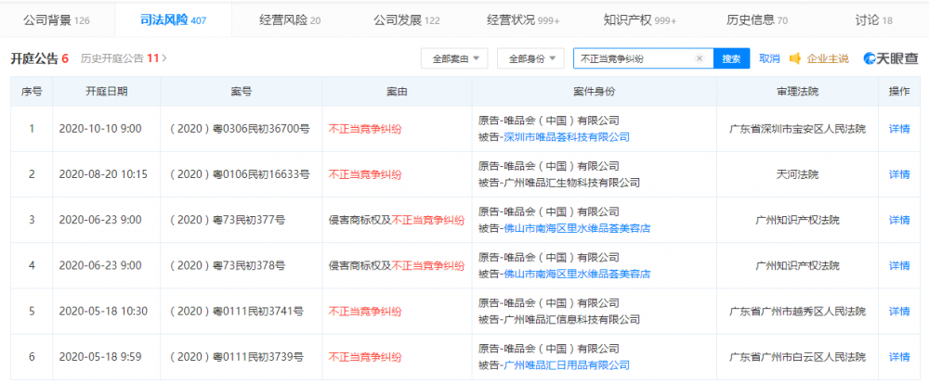This screenshot has width=929, height=383.
Task: Click the 操作 column header
Action: pyautogui.click(x=899, y=92)
